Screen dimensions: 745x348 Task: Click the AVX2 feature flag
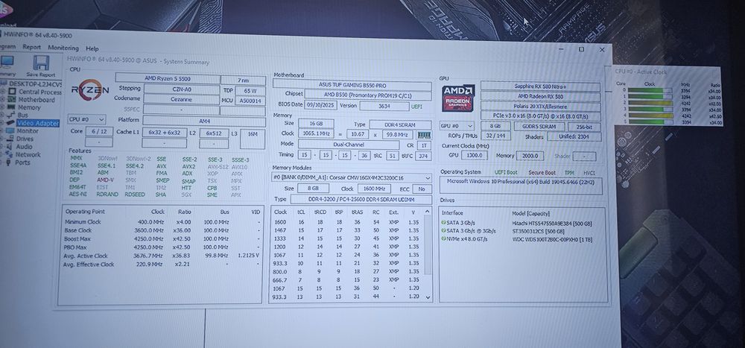(188, 167)
